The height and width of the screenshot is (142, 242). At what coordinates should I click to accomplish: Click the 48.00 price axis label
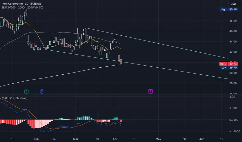point(233,21)
